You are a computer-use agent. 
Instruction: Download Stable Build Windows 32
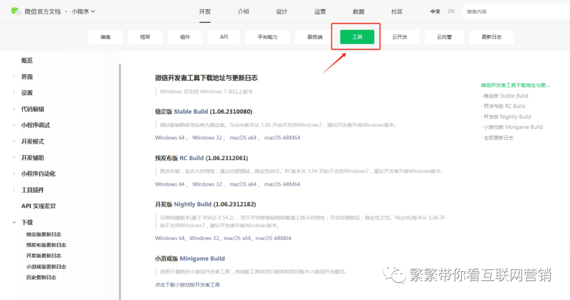tap(207, 138)
